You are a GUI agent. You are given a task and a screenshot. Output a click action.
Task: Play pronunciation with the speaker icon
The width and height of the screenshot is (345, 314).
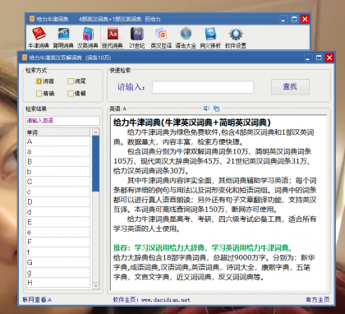206,109
